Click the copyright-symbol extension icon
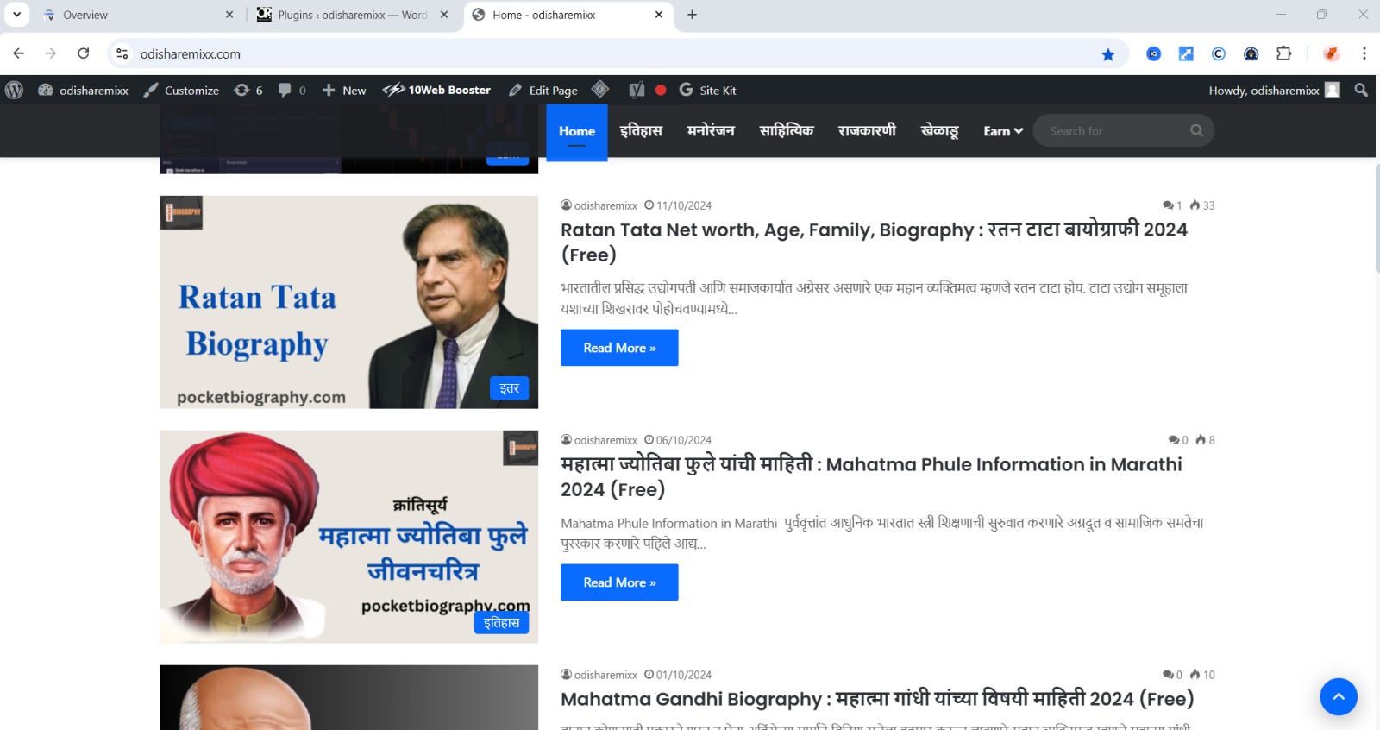Image resolution: width=1380 pixels, height=730 pixels. coord(1219,53)
